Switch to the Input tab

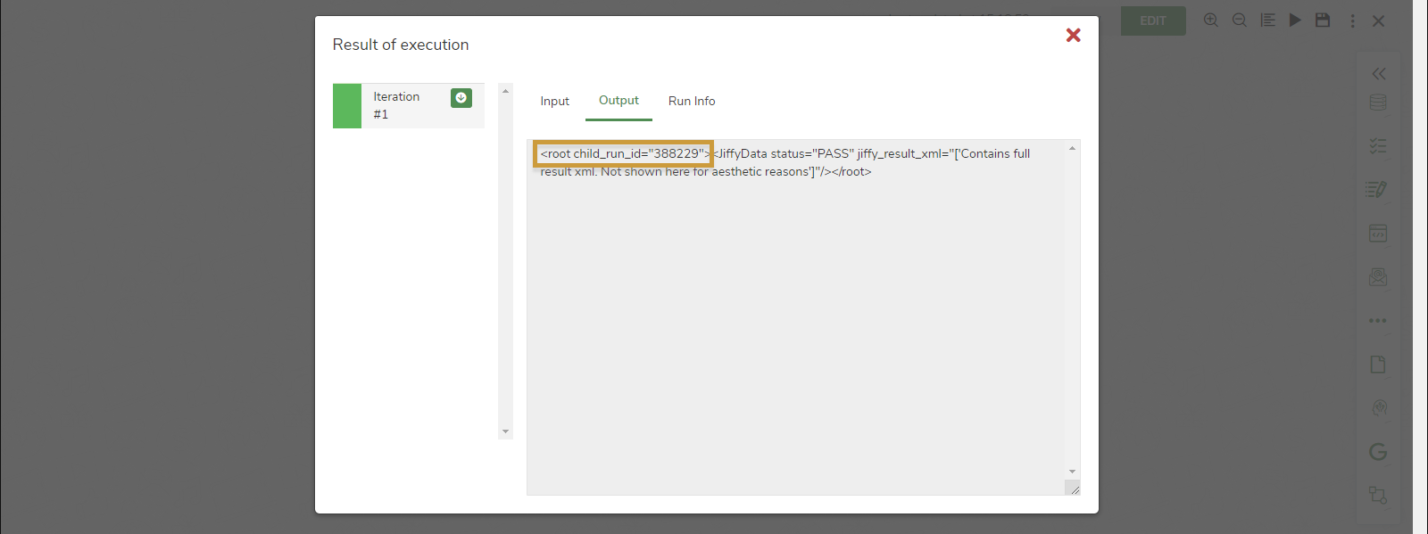click(x=554, y=102)
